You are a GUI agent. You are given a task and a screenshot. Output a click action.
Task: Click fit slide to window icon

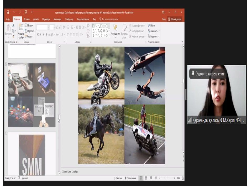coord(183,178)
